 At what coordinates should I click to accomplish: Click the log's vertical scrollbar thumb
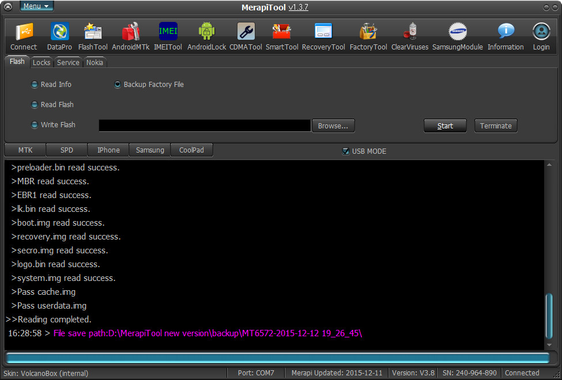(x=549, y=316)
